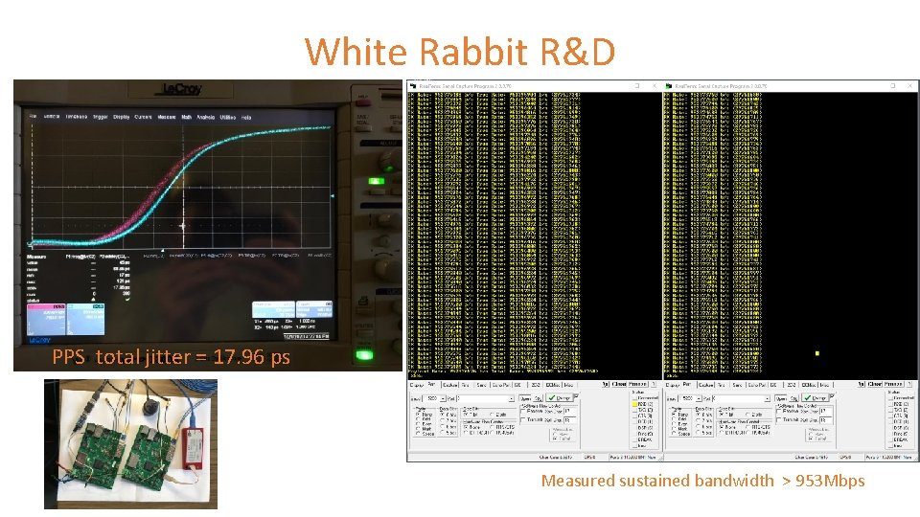Click Freeze button in left RealTerm window
The height and width of the screenshot is (517, 920).
point(638,385)
